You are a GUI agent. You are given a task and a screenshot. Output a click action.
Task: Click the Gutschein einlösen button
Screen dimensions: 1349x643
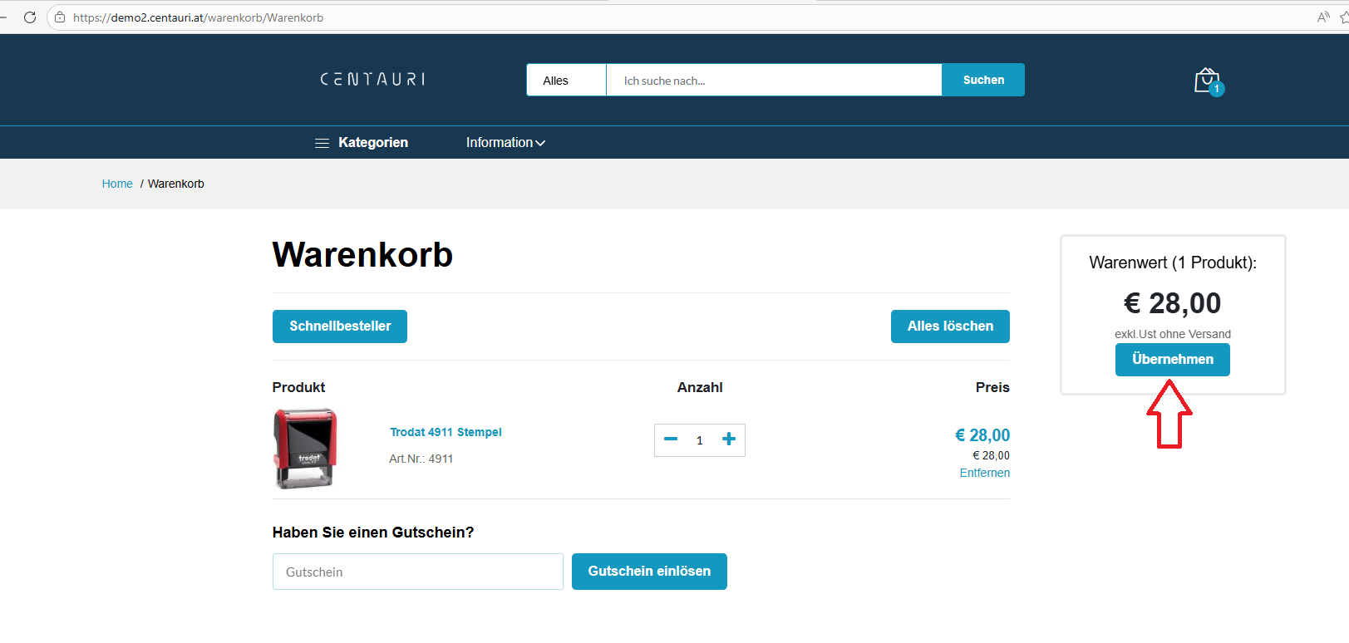[x=649, y=572]
